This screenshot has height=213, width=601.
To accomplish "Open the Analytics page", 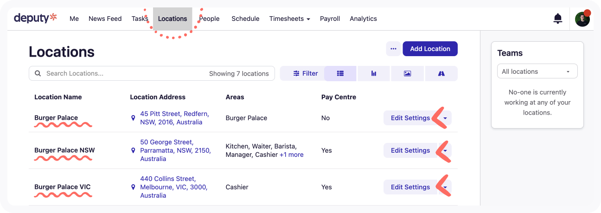I will click(363, 19).
